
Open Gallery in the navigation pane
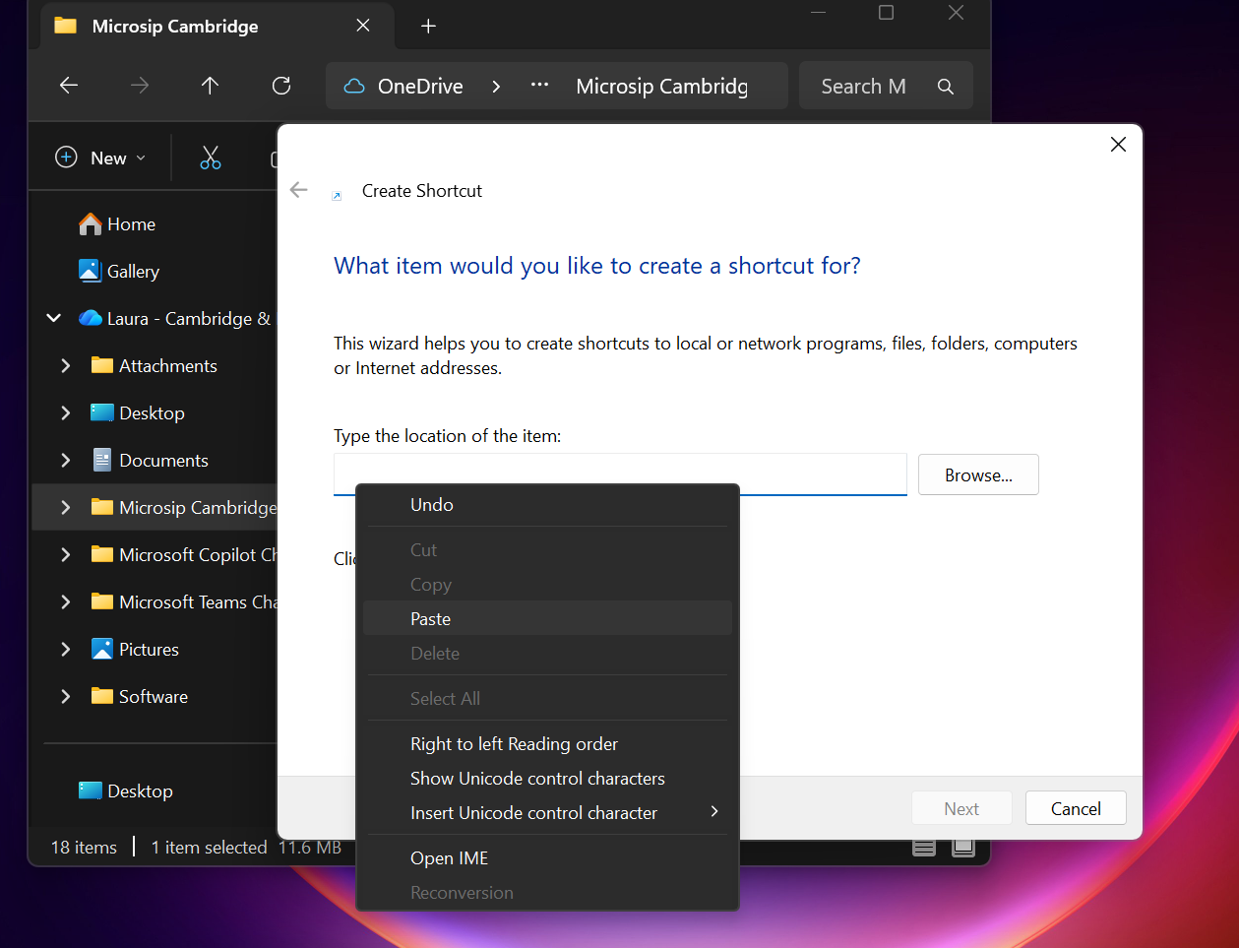133,272
